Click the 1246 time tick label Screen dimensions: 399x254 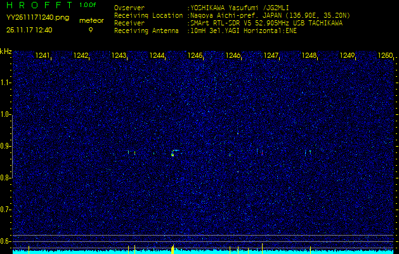pos(233,55)
